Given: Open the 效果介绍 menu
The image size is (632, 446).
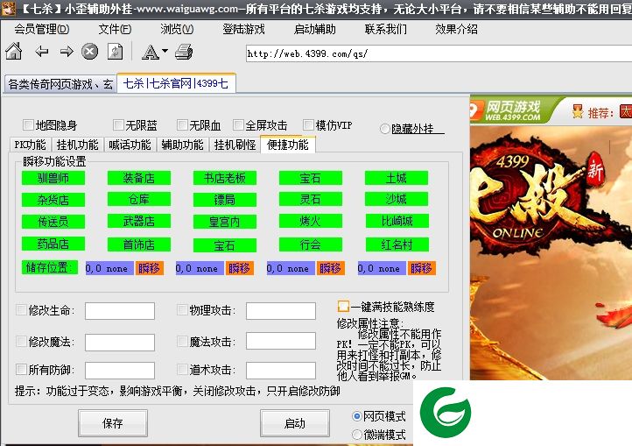Looking at the screenshot, I should 457,29.
